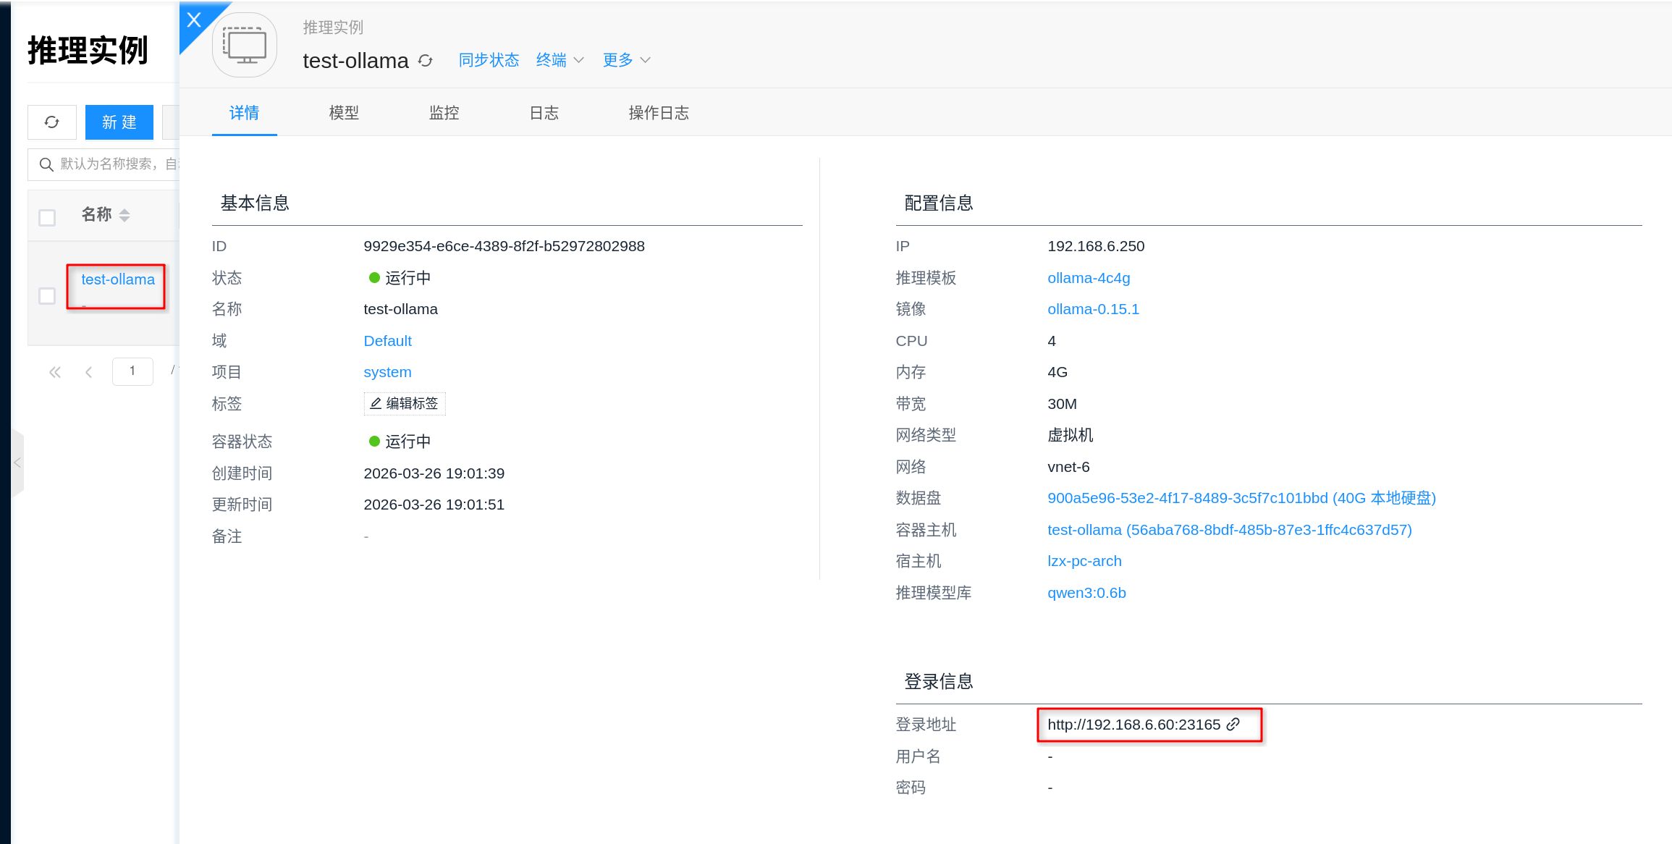Image resolution: width=1672 pixels, height=844 pixels.
Task: Click the search magnifier icon
Action: [x=46, y=165]
